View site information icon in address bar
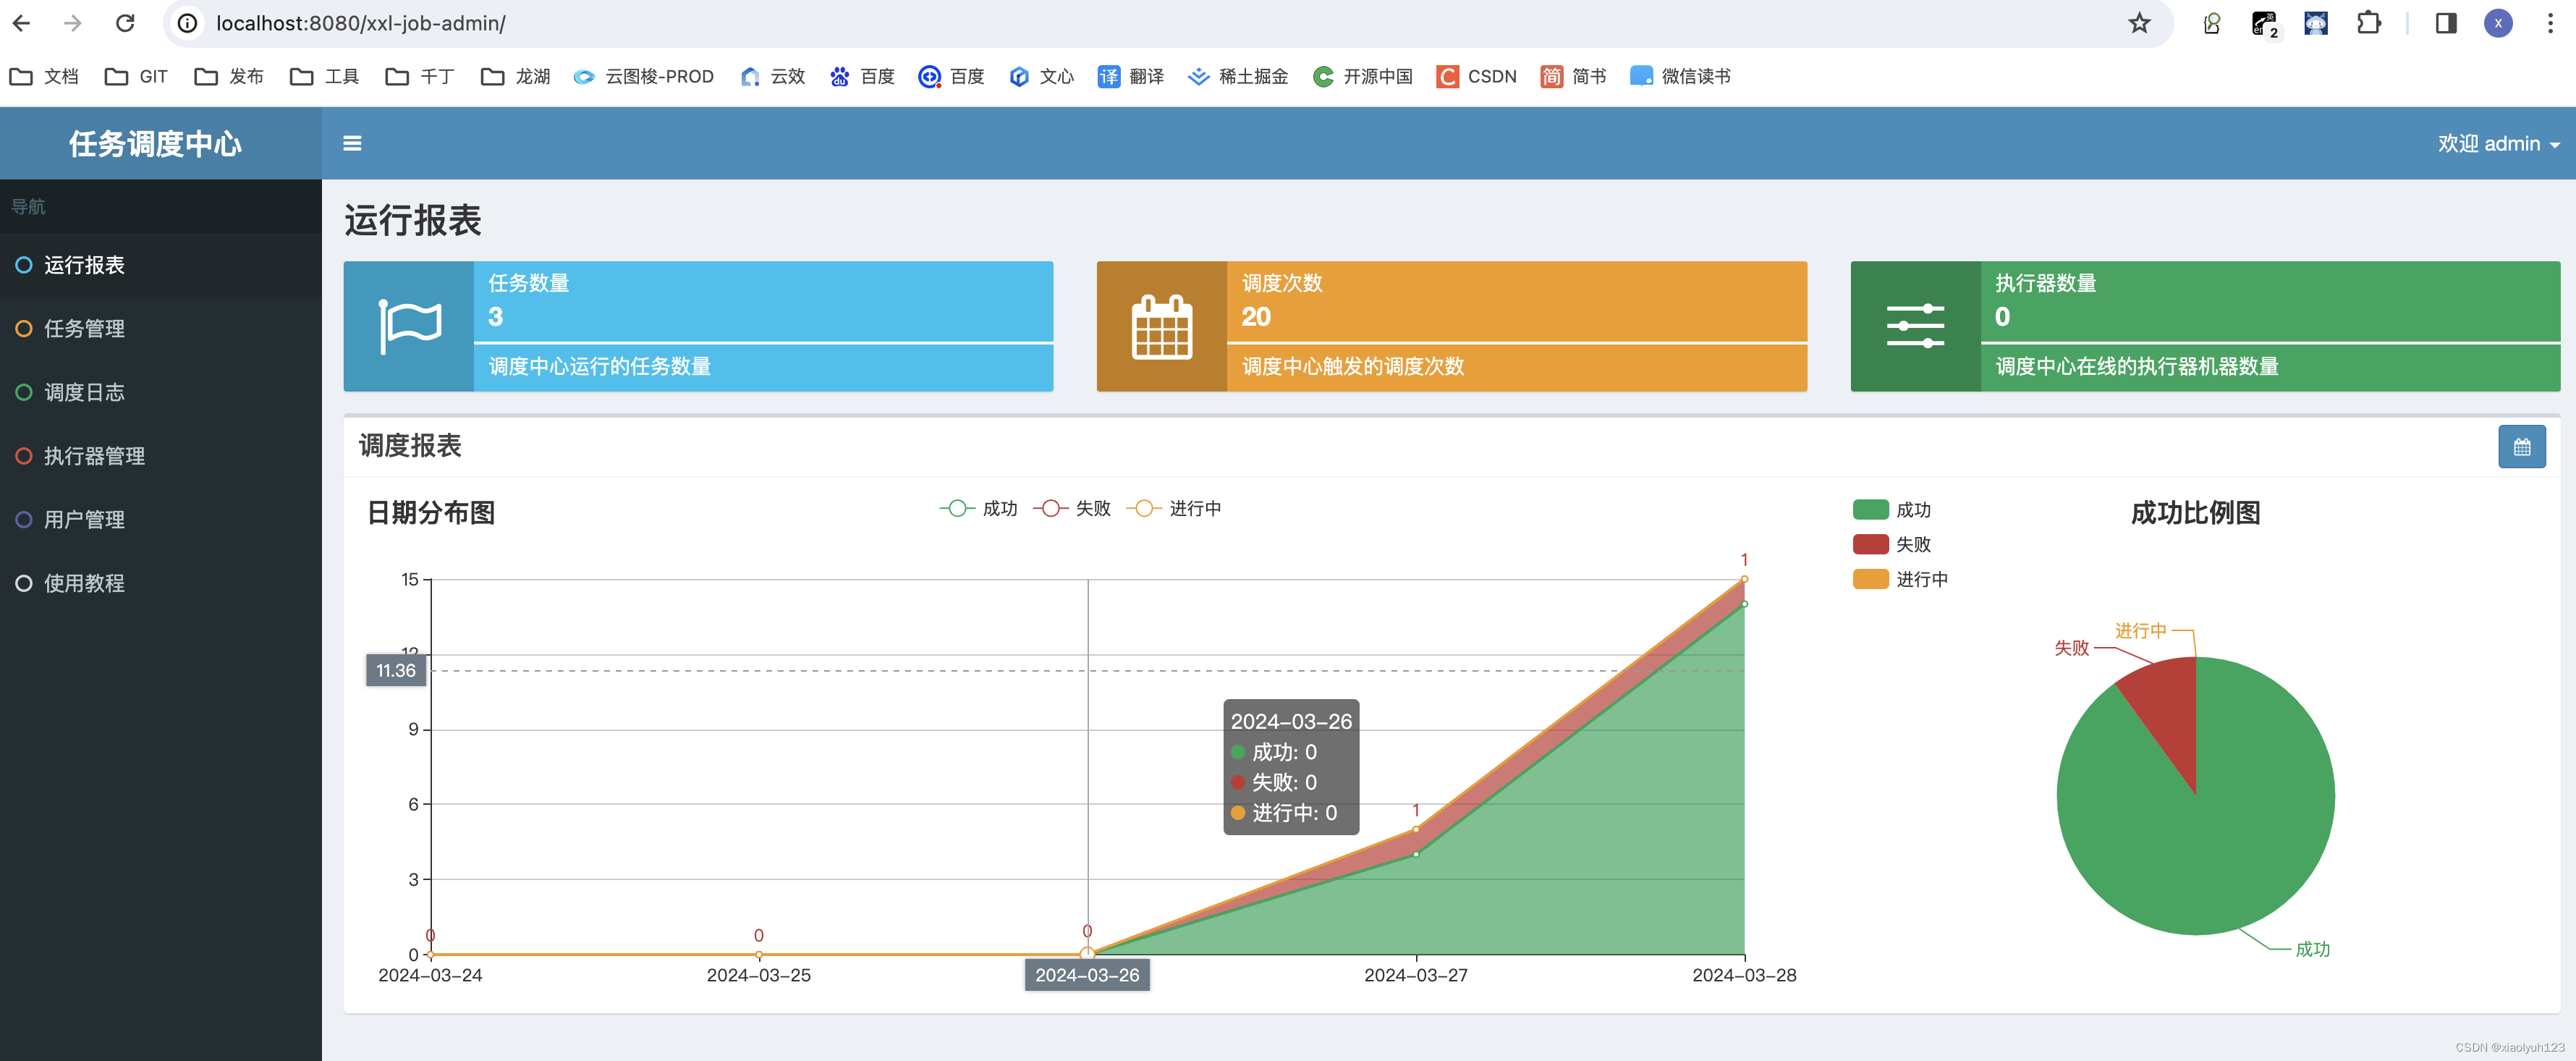This screenshot has width=2576, height=1061. (x=187, y=23)
